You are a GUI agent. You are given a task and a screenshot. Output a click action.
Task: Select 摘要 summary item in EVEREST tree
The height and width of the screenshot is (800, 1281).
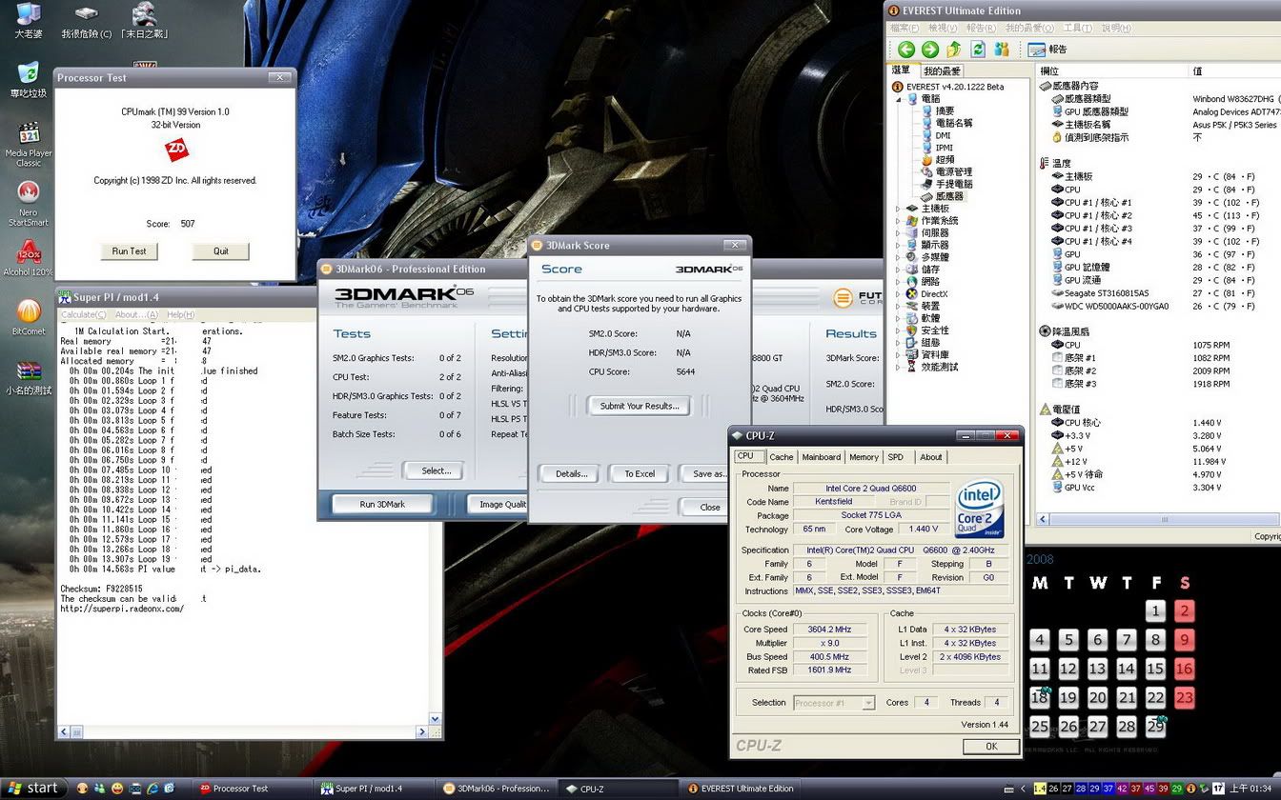tap(937, 110)
